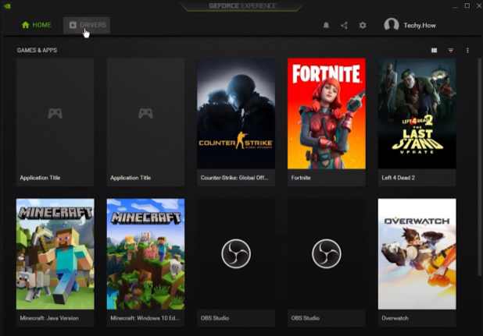Switch games list to grid view icon
Image resolution: width=483 pixels, height=336 pixels.
point(434,50)
